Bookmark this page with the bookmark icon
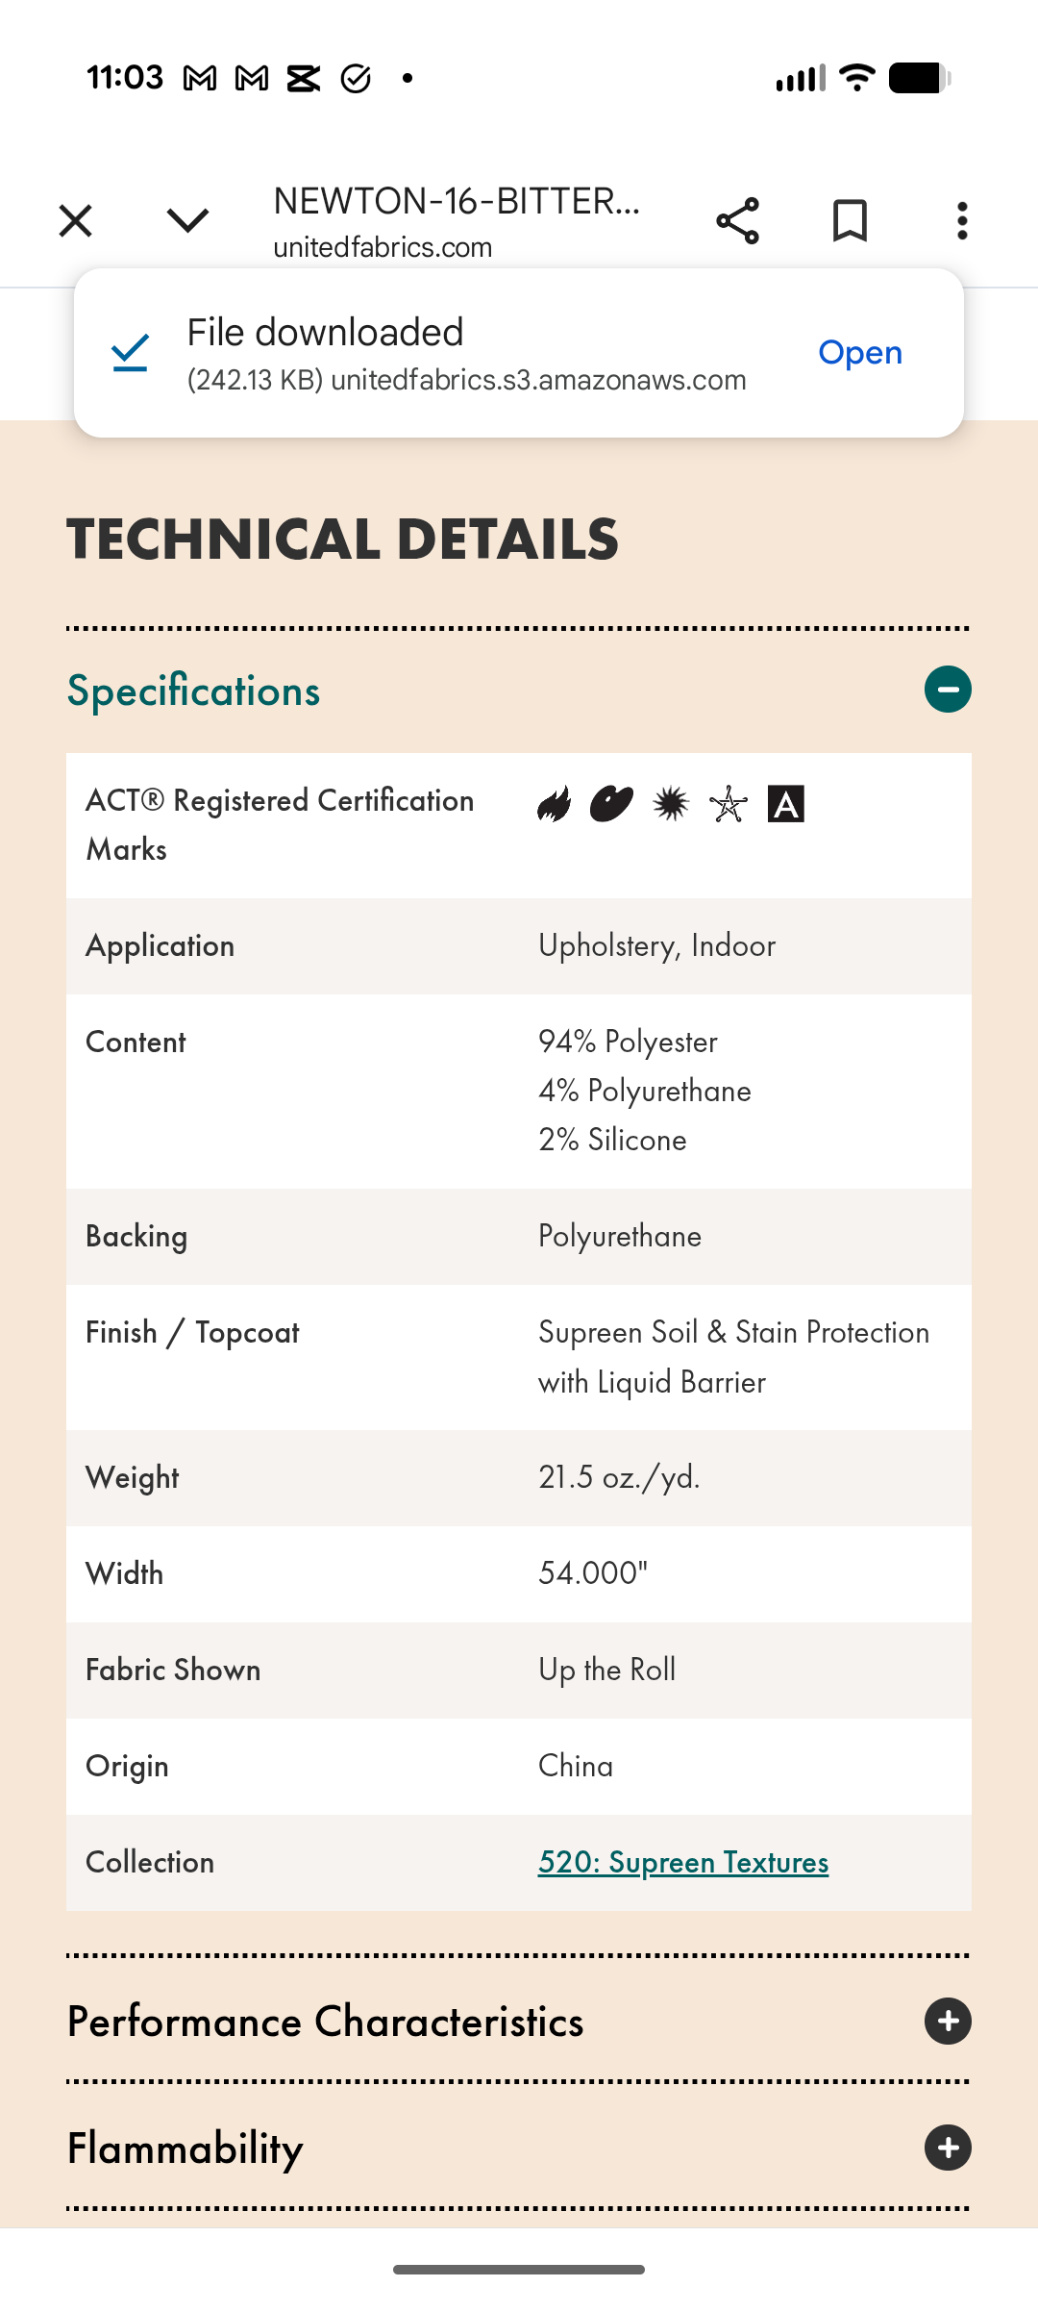The width and height of the screenshot is (1038, 2312). pos(850,221)
